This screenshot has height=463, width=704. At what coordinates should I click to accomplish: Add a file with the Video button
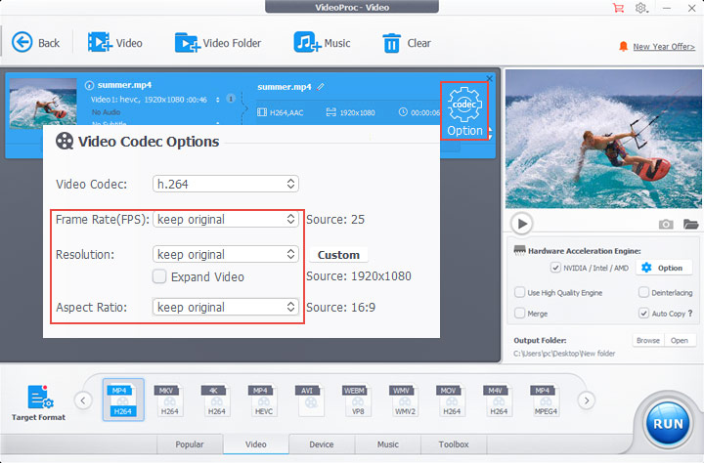pos(115,43)
